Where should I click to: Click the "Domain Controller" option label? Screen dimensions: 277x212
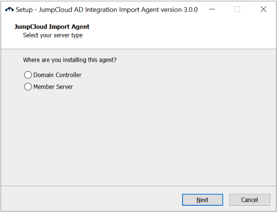point(57,75)
